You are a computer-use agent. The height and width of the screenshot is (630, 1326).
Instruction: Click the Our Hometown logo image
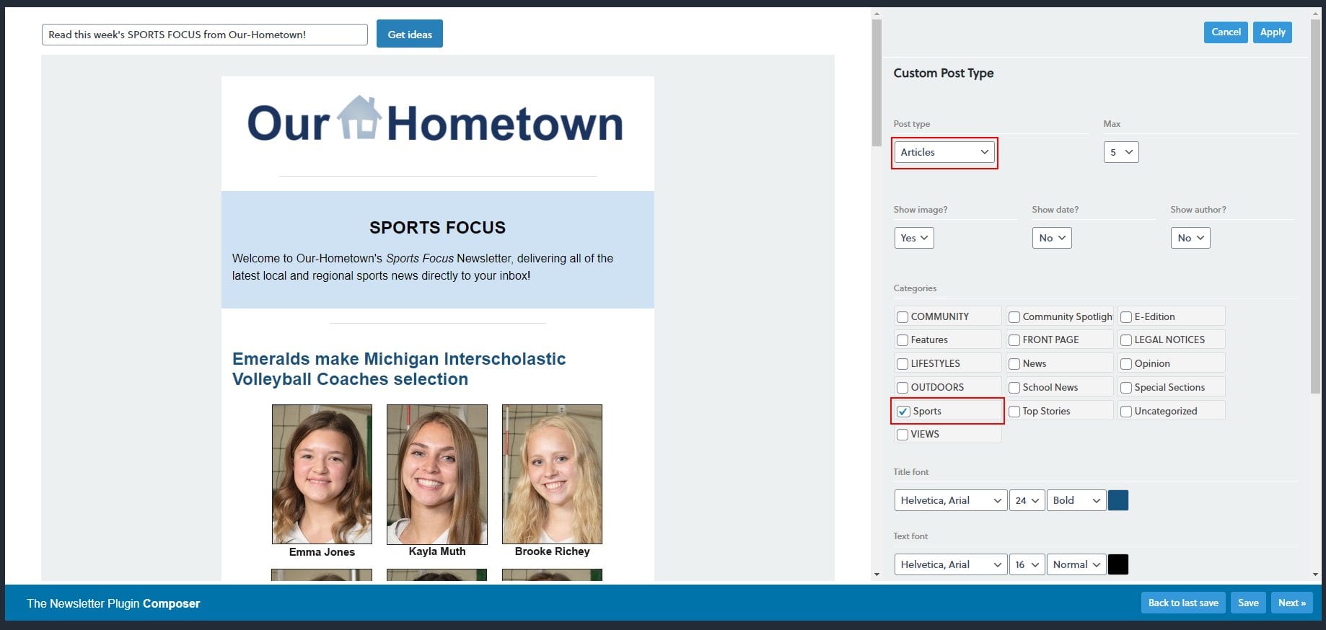[435, 120]
